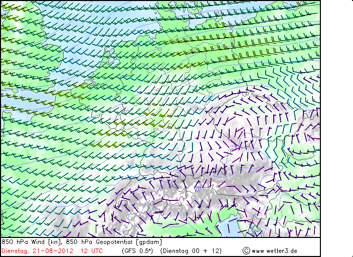
Task: Click the (GFS 0.5°) model label
Action: click(x=137, y=250)
